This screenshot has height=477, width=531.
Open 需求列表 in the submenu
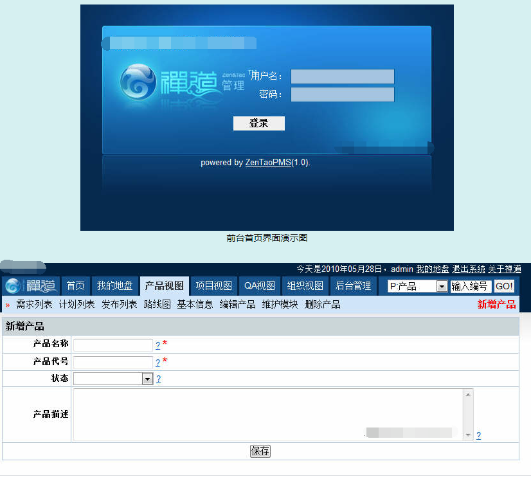(34, 304)
